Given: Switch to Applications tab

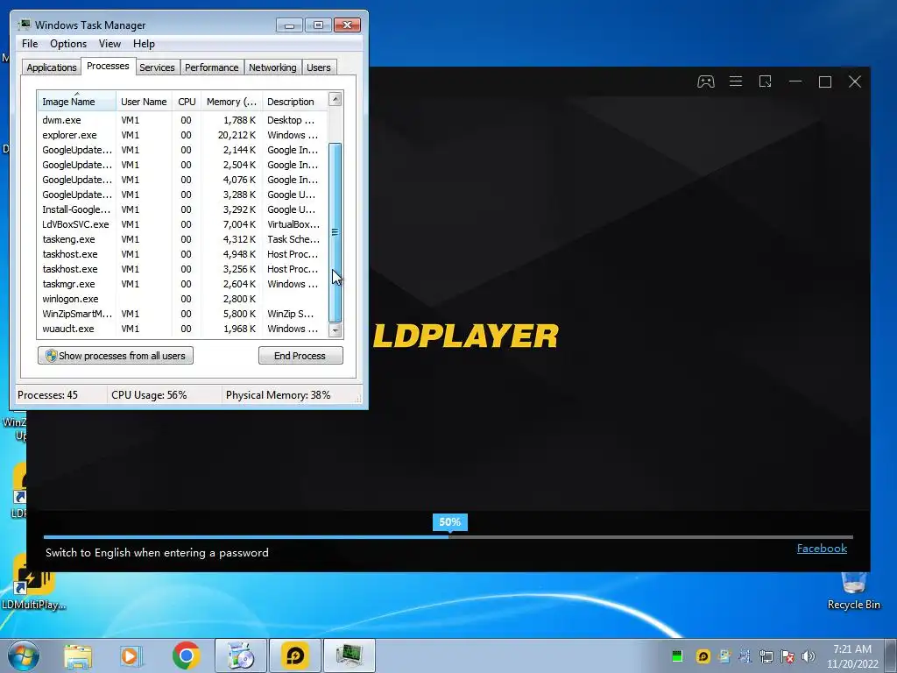Looking at the screenshot, I should click(52, 67).
